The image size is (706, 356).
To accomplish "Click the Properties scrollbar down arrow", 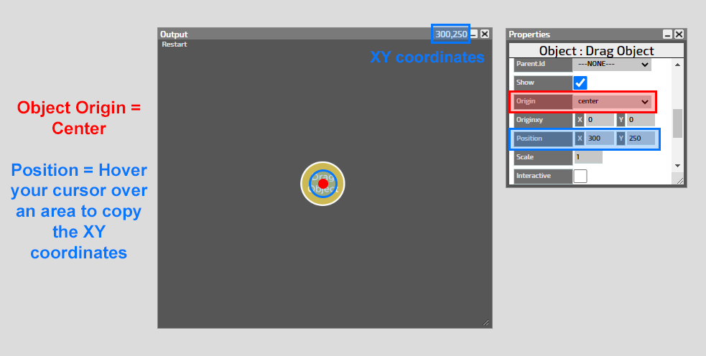I will click(678, 166).
